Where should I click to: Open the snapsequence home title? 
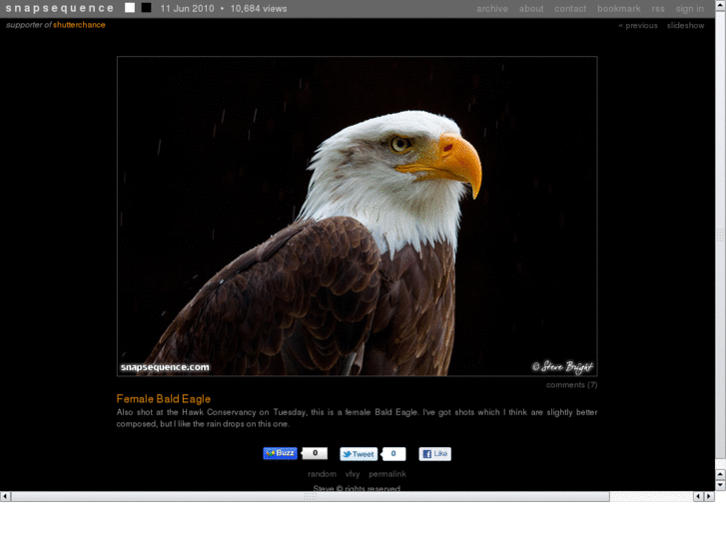coord(60,8)
